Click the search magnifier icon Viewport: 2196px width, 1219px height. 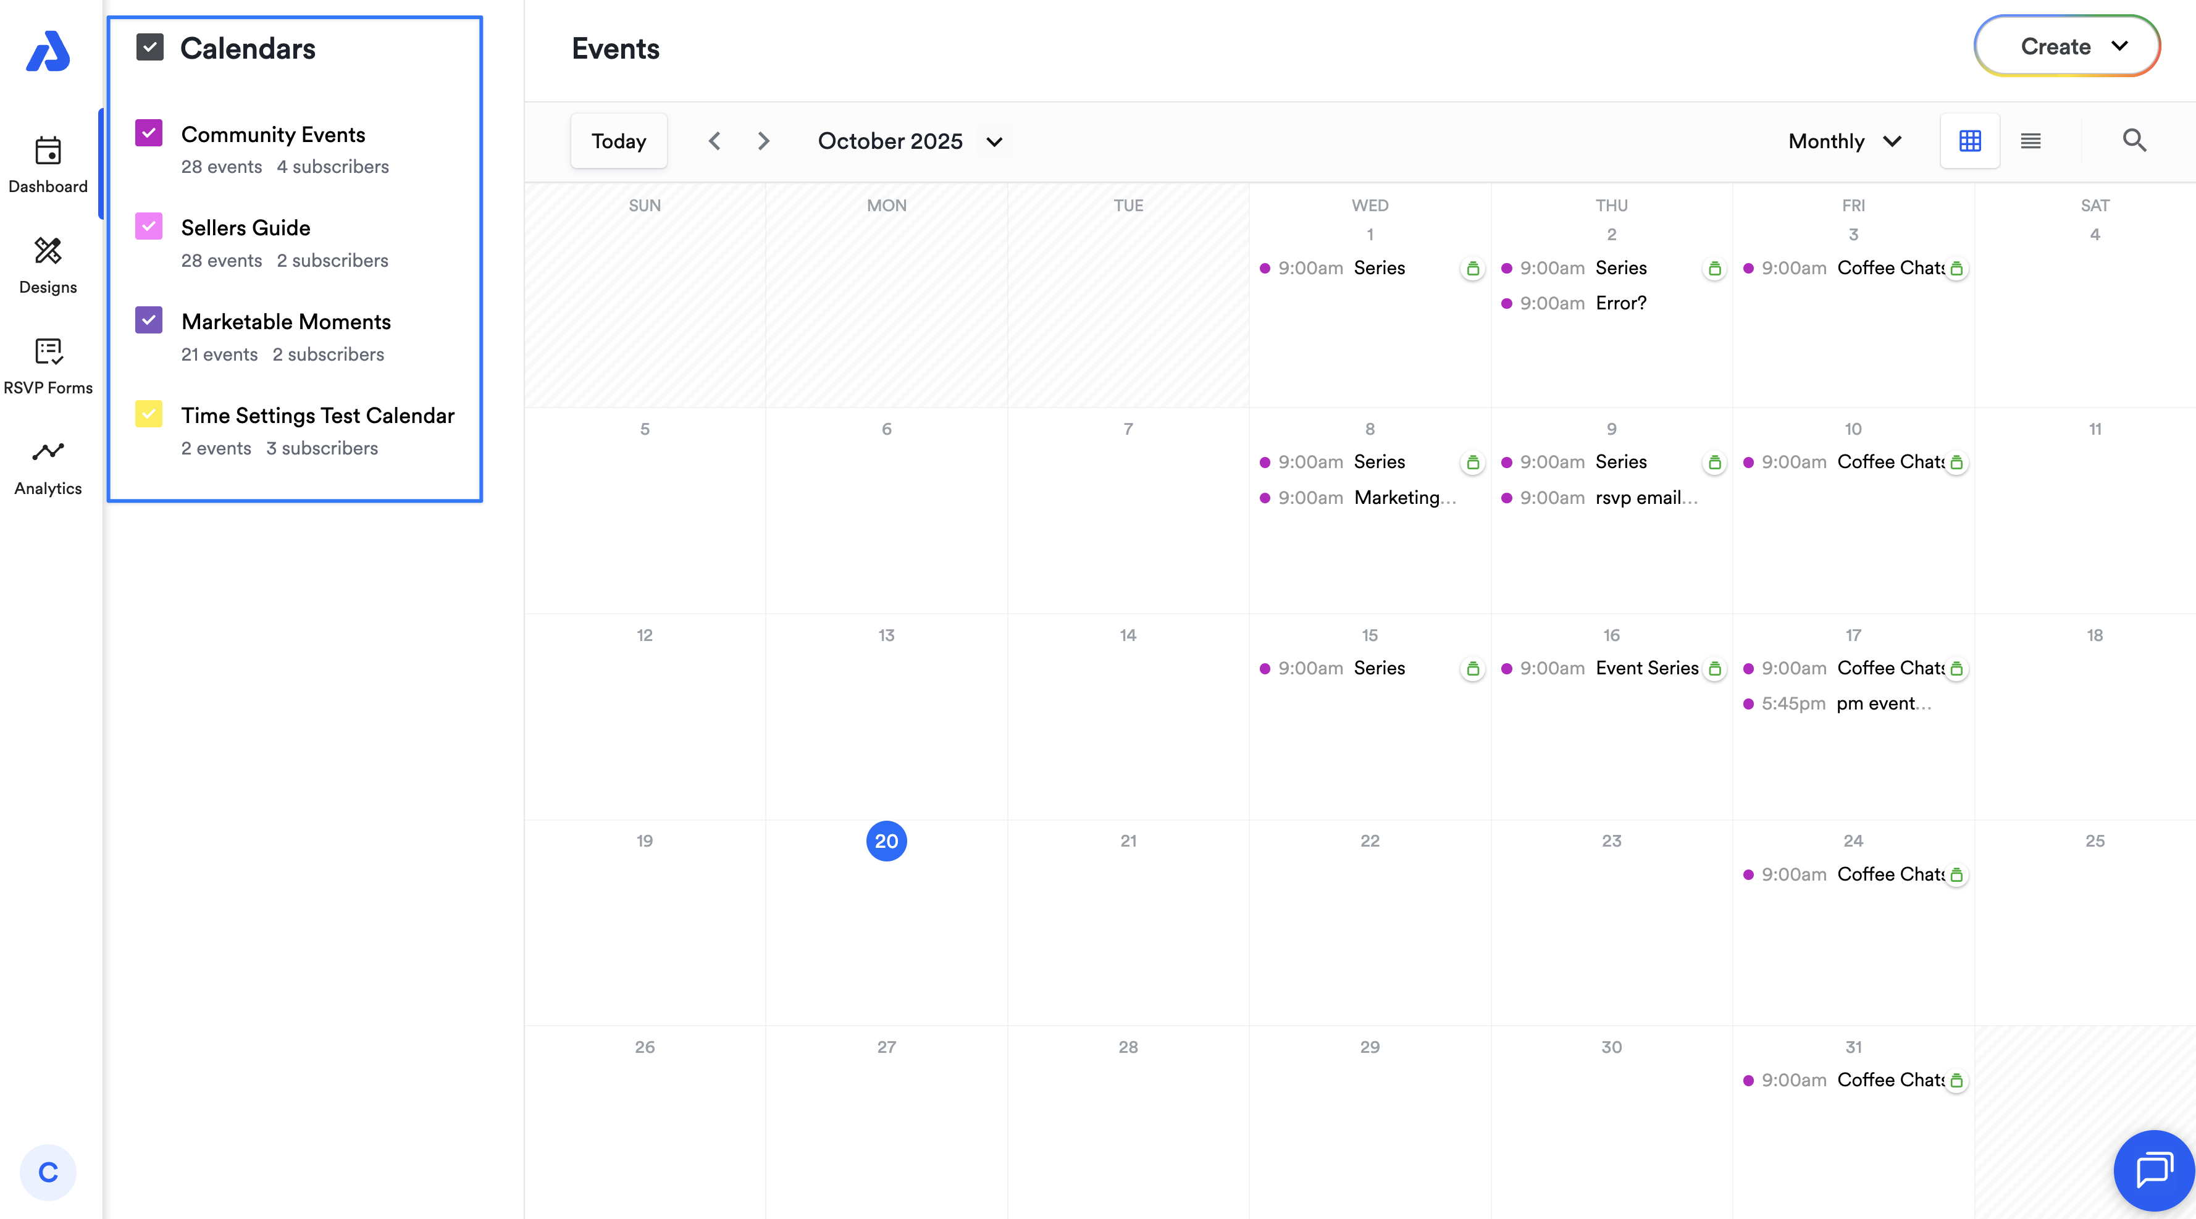pyautogui.click(x=2134, y=141)
